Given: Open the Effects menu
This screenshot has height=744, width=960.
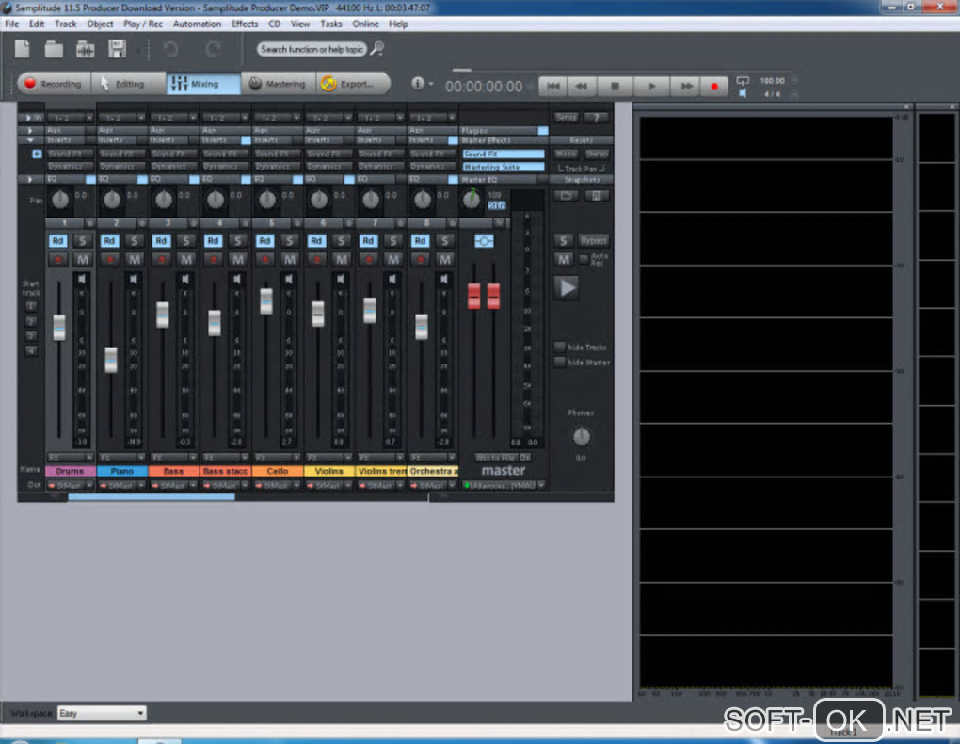Looking at the screenshot, I should pyautogui.click(x=245, y=24).
